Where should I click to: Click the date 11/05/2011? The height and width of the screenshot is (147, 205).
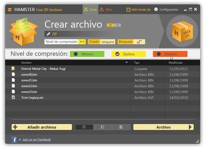coord(178,69)
